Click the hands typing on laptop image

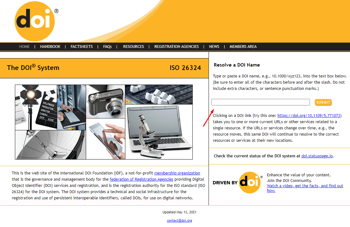point(71,107)
